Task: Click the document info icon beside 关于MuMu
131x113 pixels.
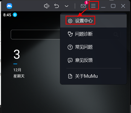Action: click(70, 76)
